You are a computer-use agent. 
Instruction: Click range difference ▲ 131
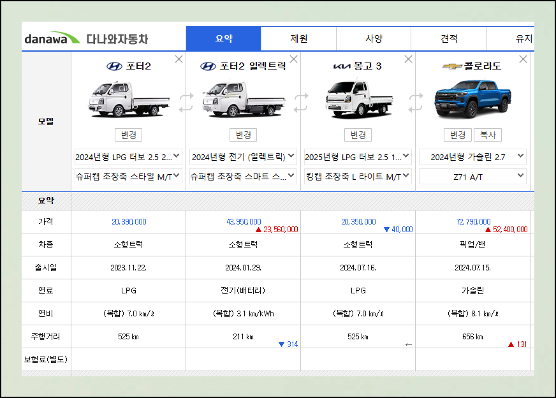[x=517, y=344]
